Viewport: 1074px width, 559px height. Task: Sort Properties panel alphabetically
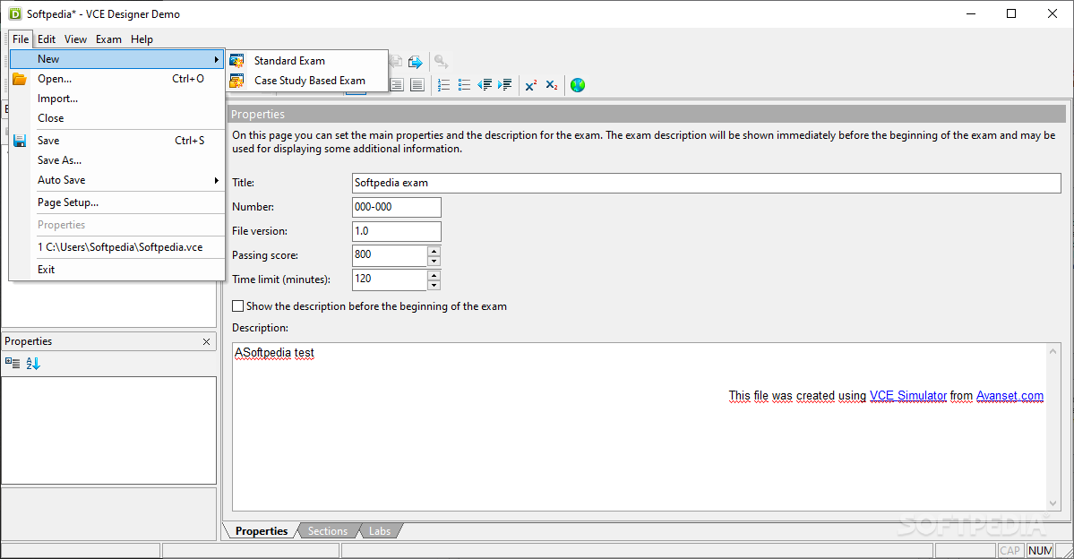coord(33,363)
